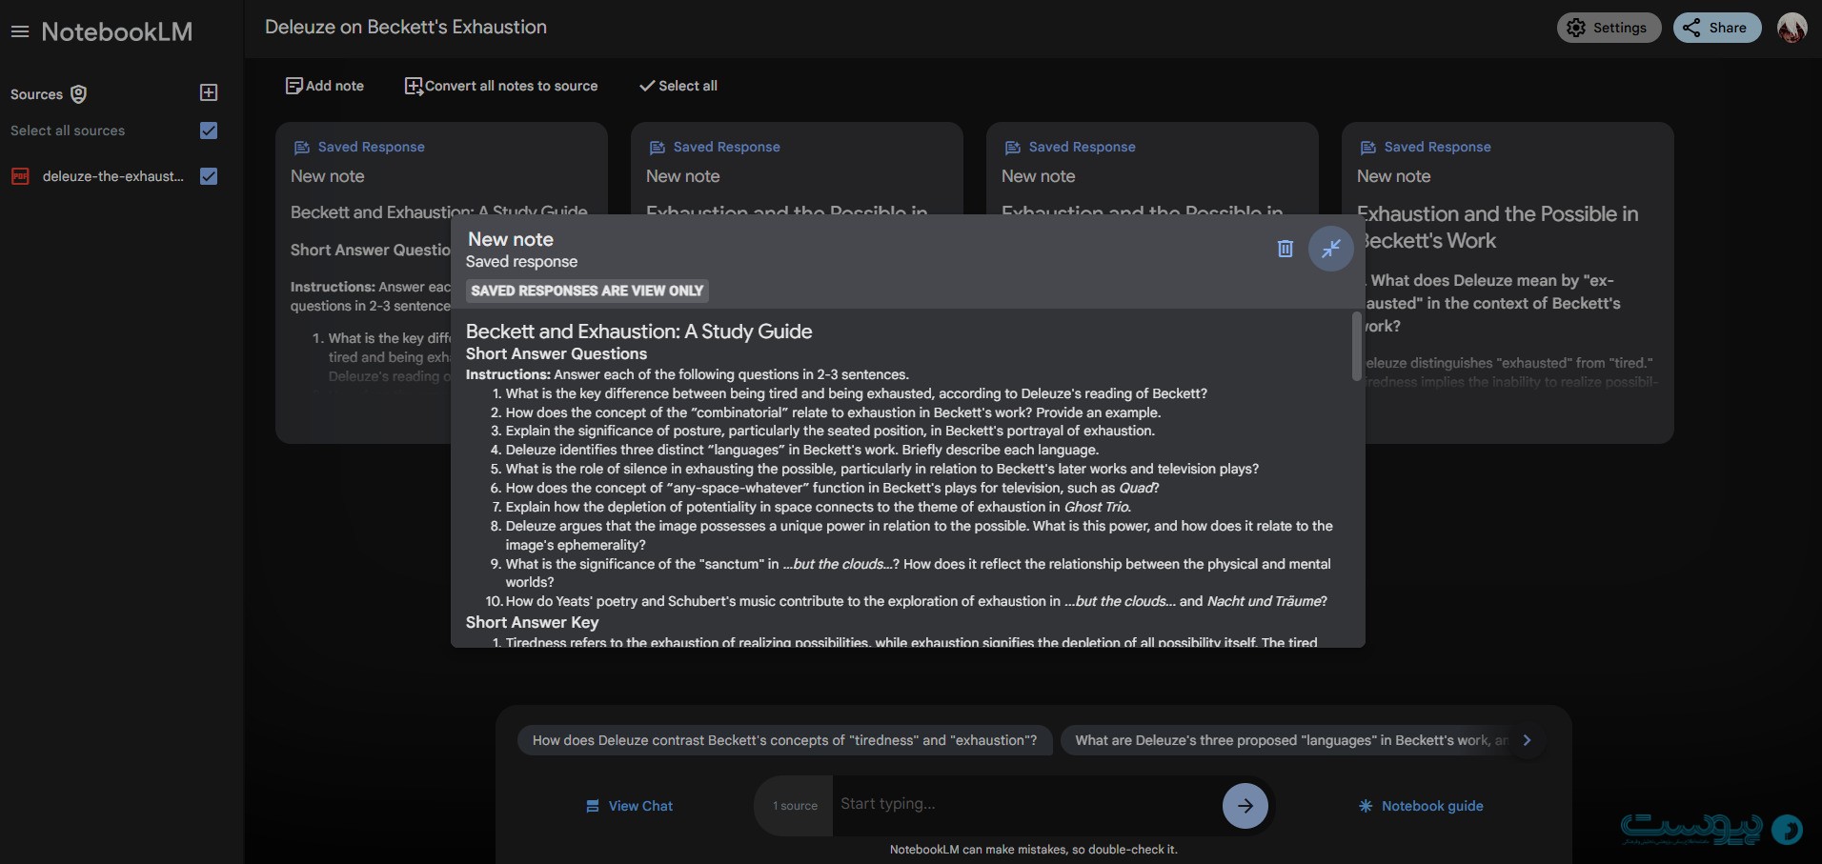Collapse the expanded note view
1822x864 pixels.
click(x=1331, y=249)
